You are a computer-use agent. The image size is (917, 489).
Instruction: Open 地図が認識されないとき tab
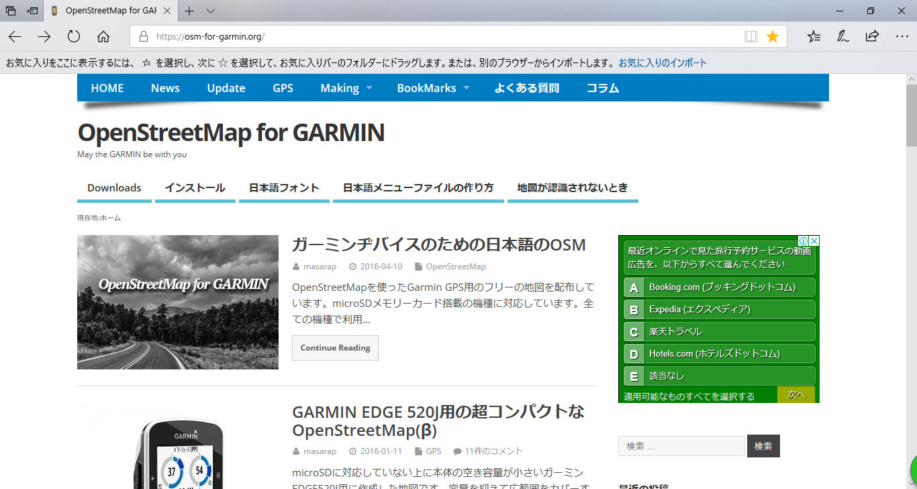pos(573,188)
